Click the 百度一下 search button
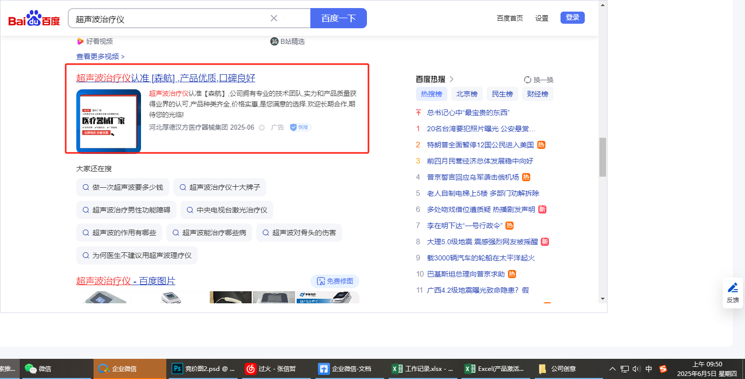 click(x=339, y=18)
